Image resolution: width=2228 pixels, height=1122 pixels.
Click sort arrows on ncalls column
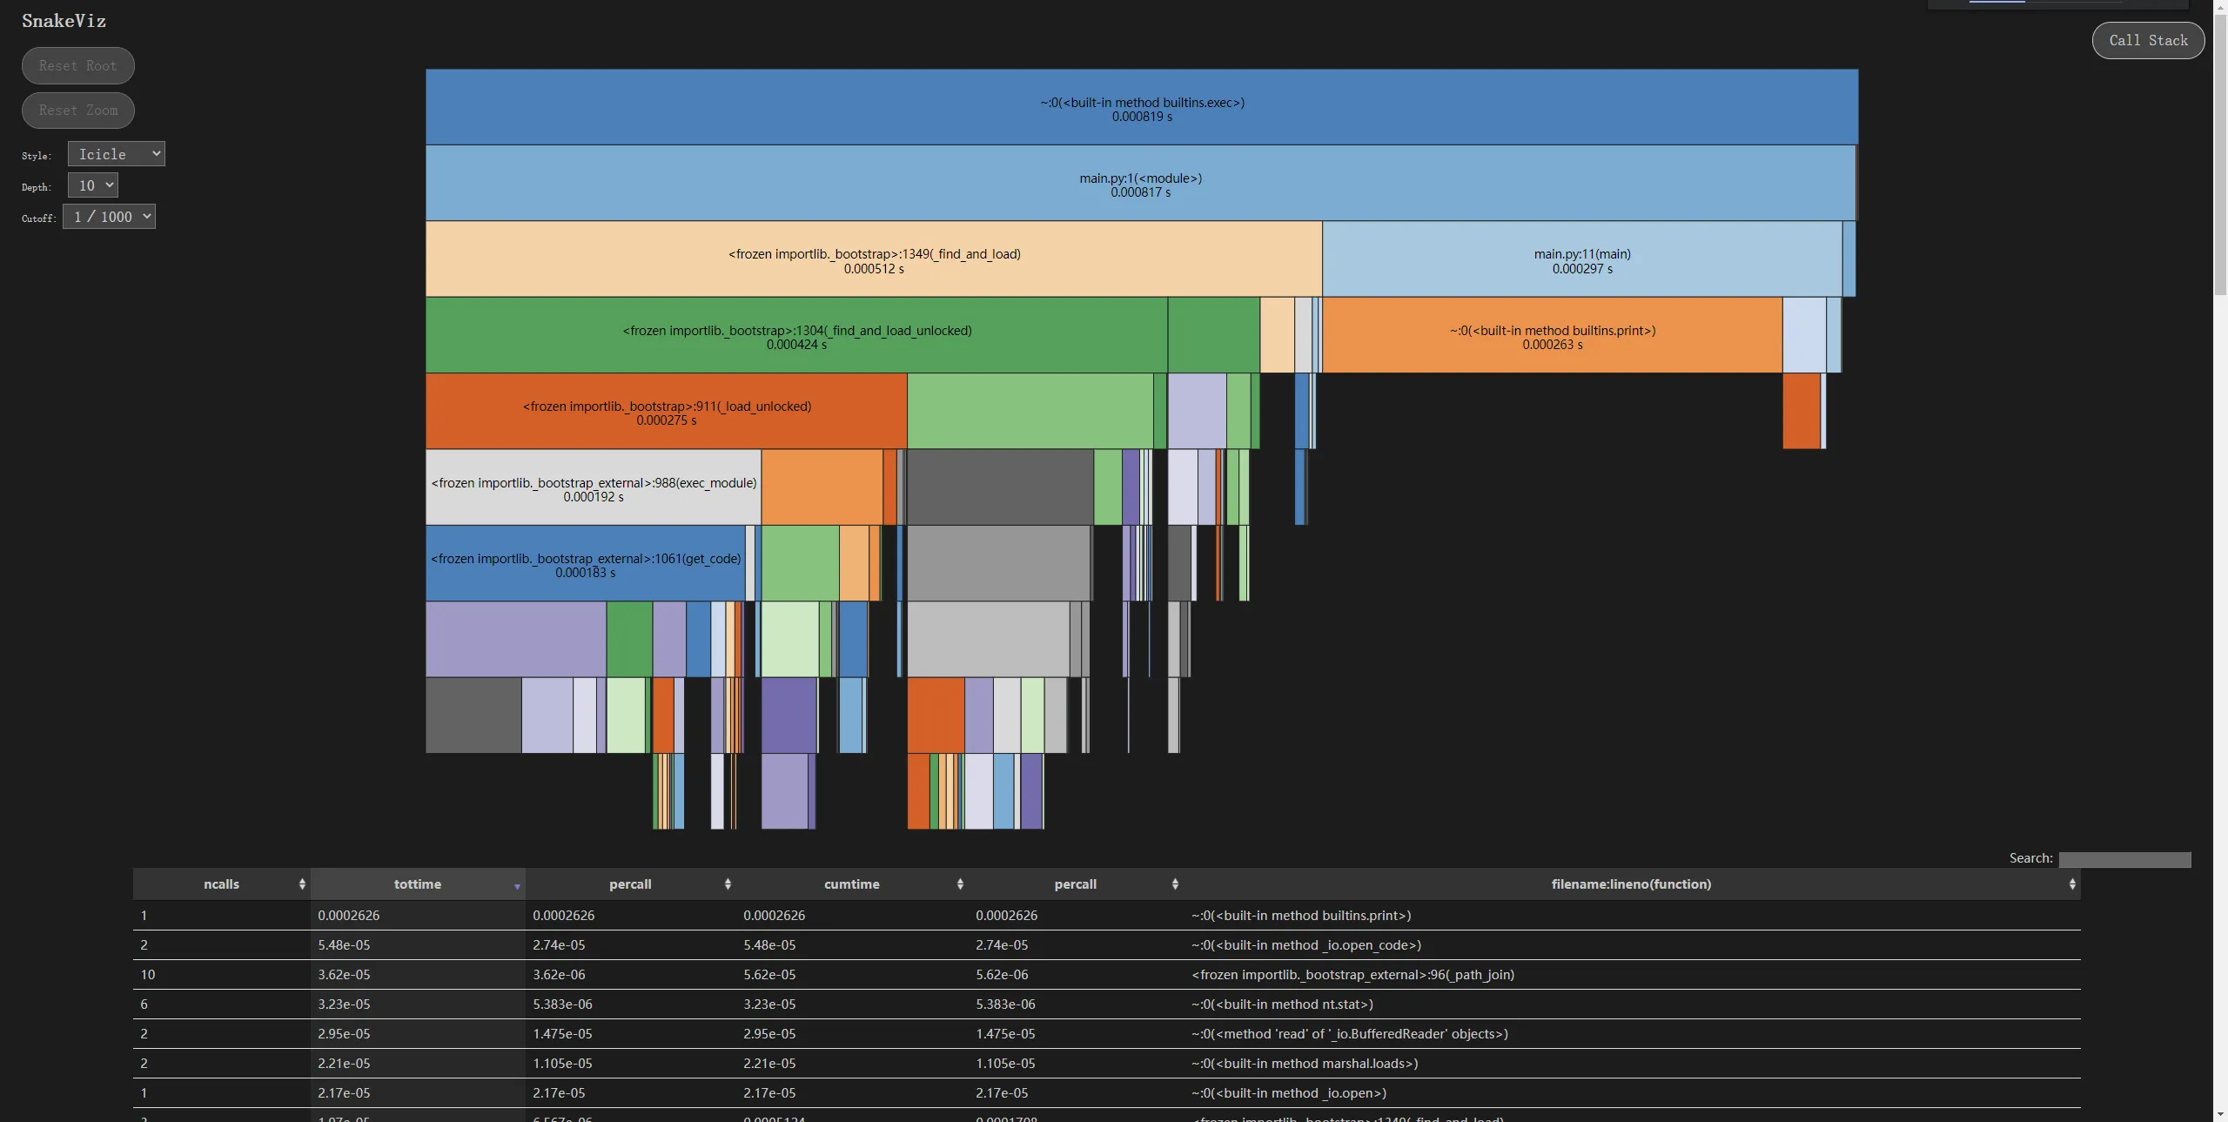(302, 883)
